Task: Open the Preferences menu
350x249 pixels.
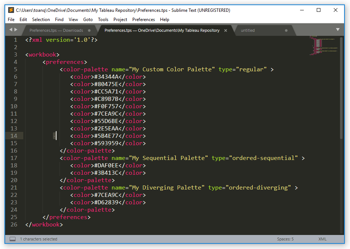Action: coord(143,20)
